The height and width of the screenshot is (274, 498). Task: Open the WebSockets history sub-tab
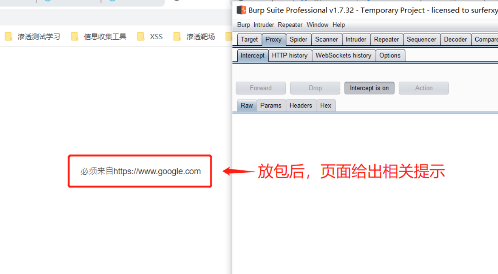(x=343, y=56)
